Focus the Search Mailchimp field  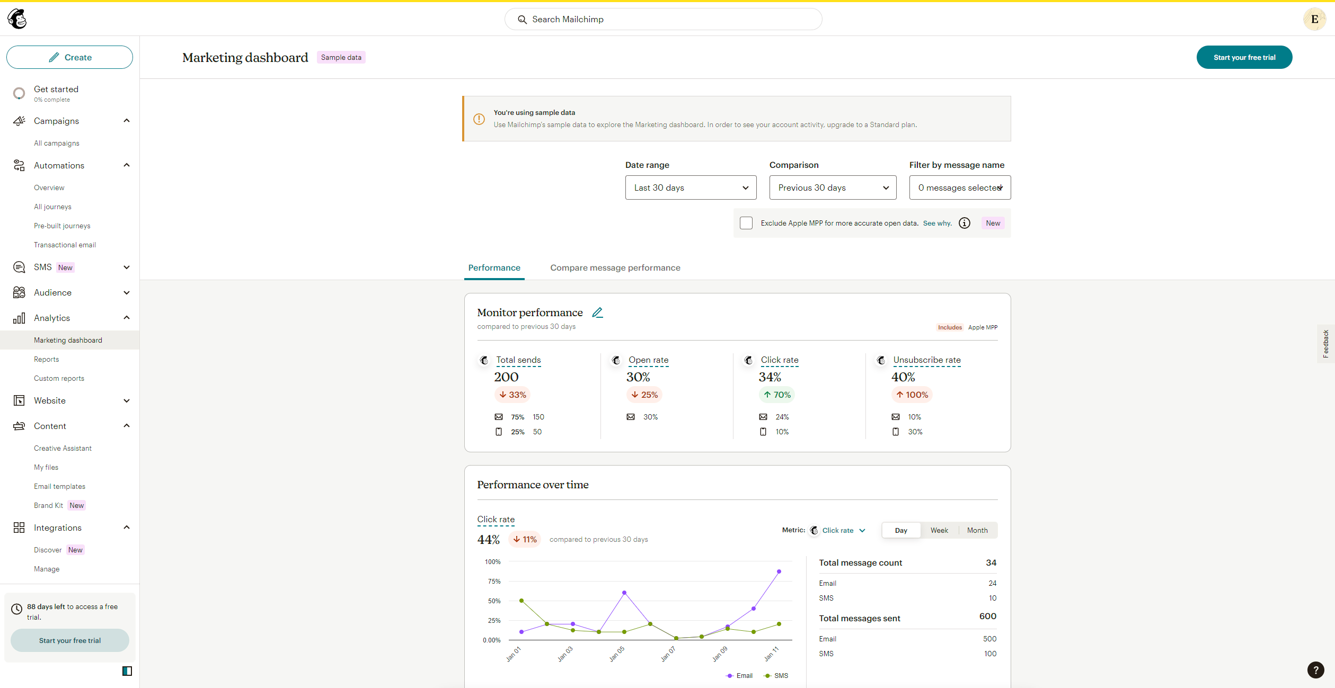tap(663, 19)
